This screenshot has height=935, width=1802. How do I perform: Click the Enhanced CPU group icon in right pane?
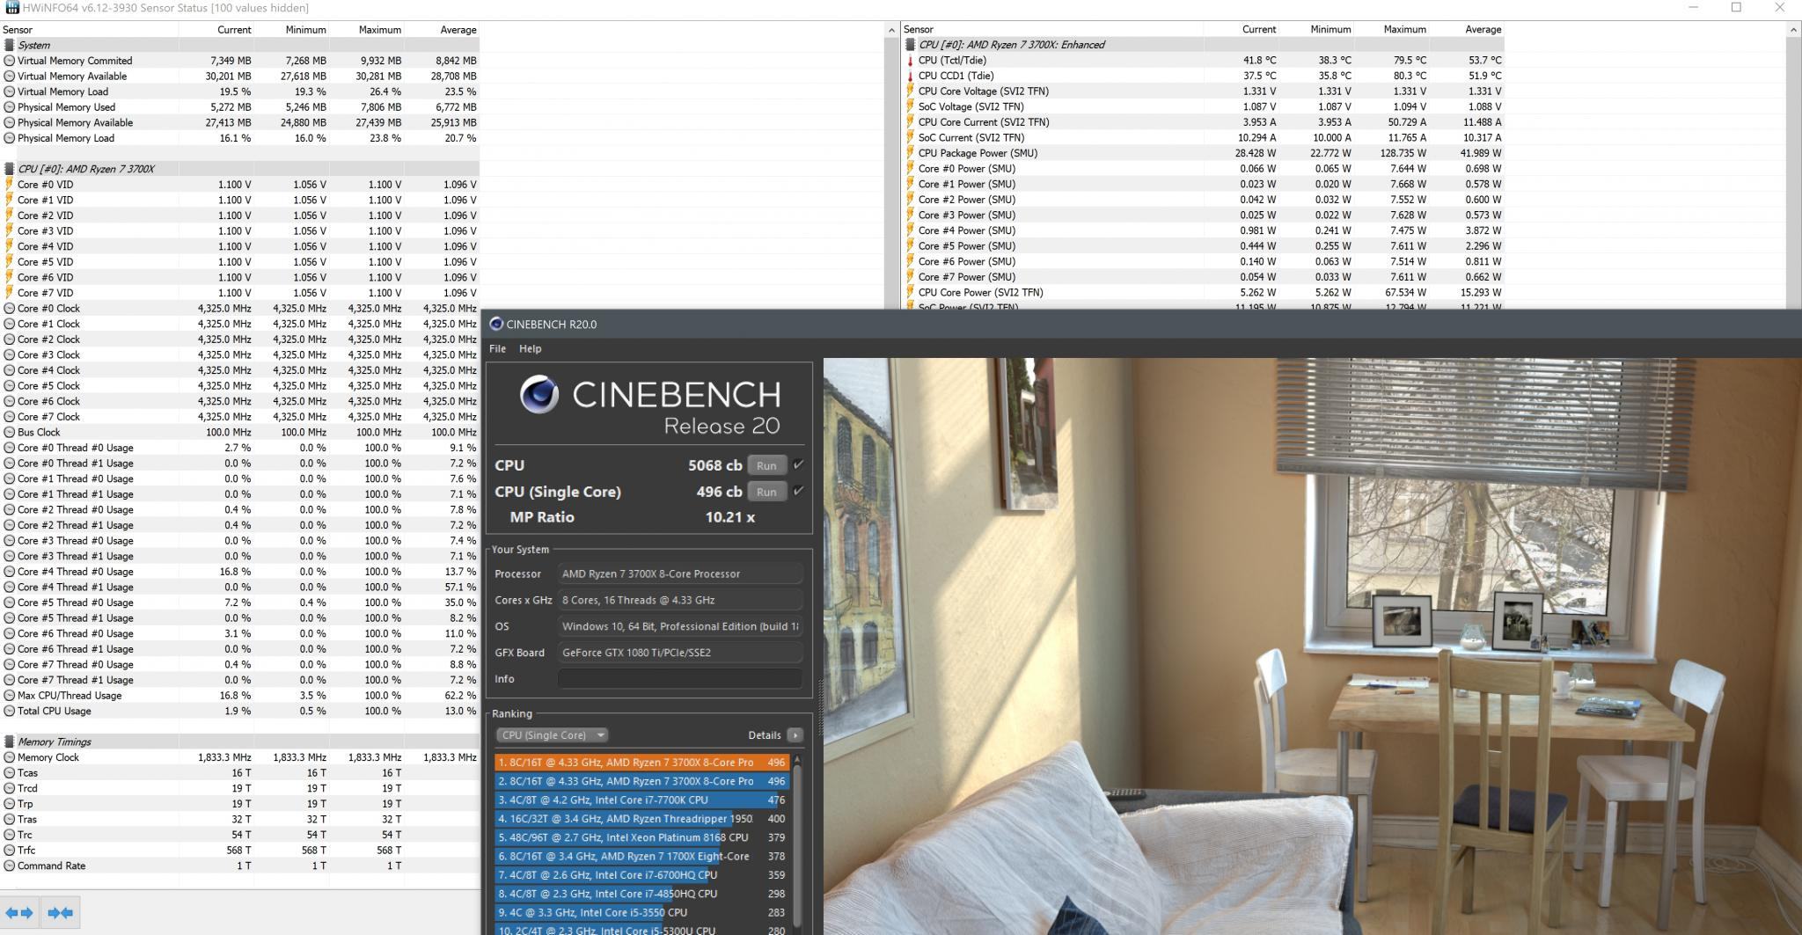tap(910, 45)
